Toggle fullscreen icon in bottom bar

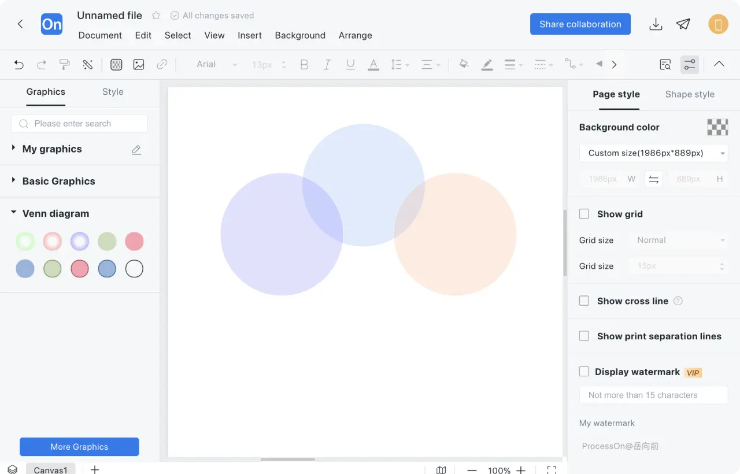552,470
